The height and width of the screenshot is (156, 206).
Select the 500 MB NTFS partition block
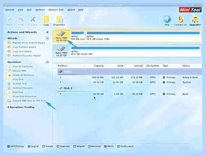click(x=78, y=36)
